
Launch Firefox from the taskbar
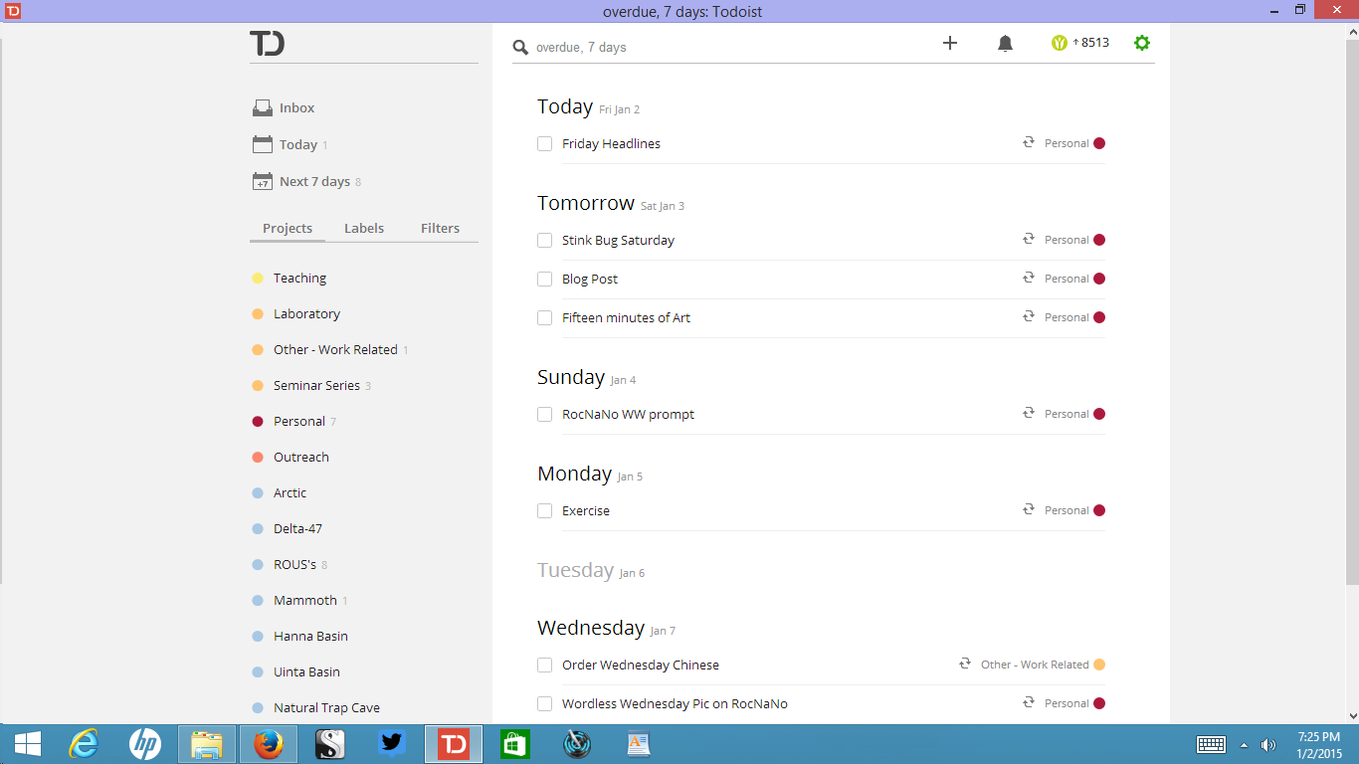268,743
